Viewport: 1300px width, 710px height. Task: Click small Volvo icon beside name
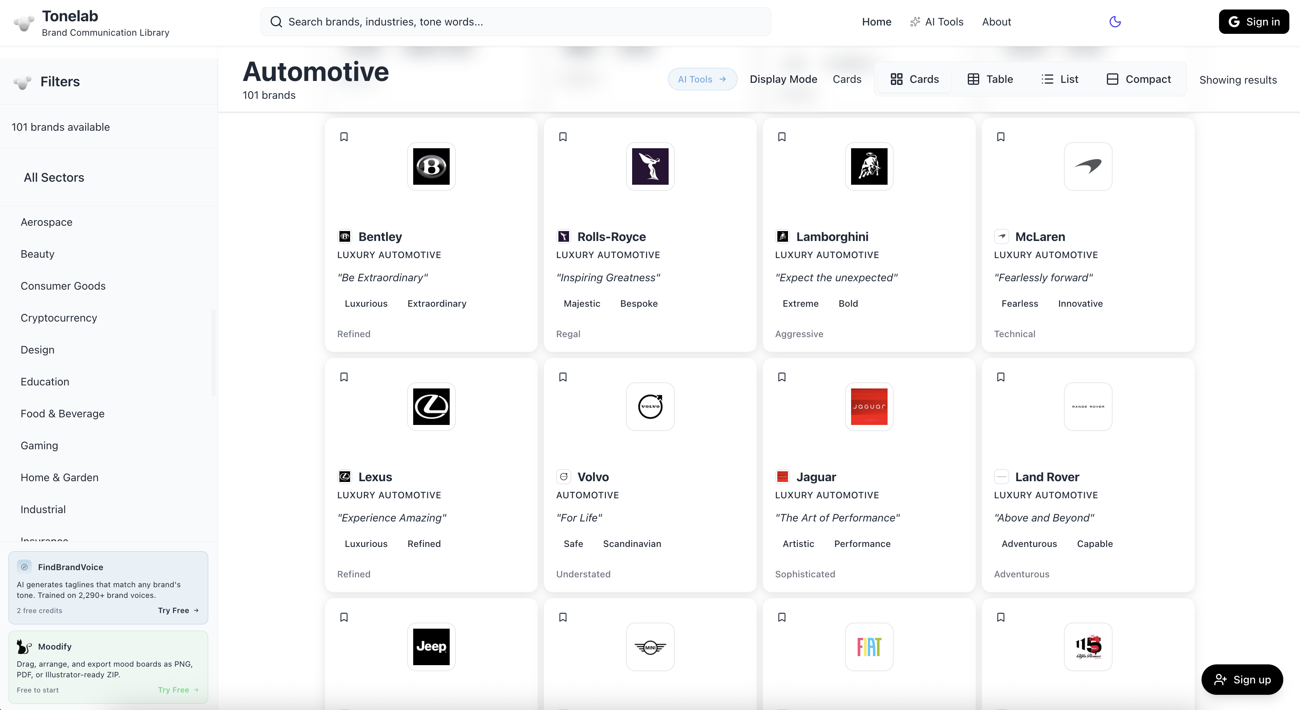tap(564, 476)
